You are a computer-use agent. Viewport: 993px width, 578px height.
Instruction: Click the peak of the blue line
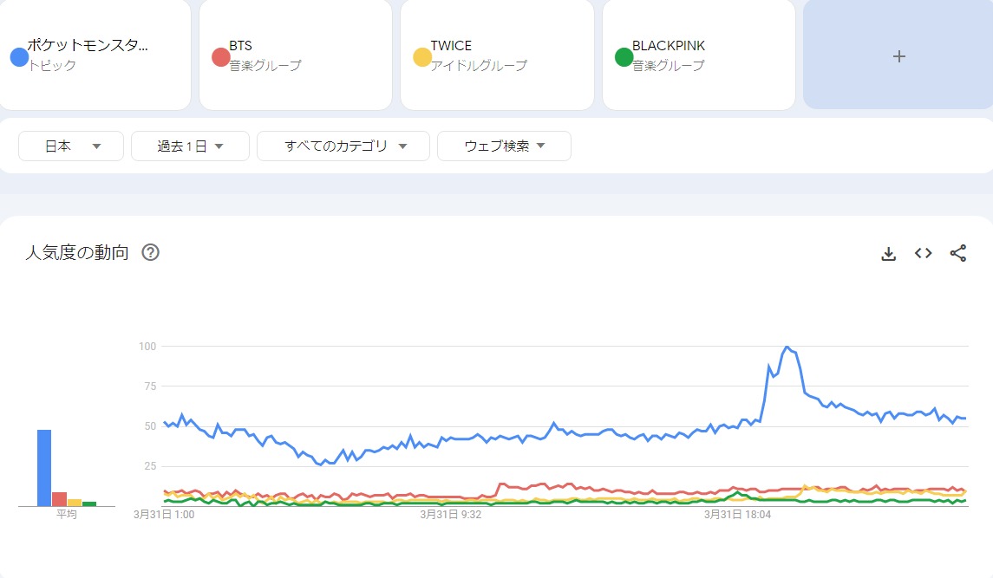(787, 347)
